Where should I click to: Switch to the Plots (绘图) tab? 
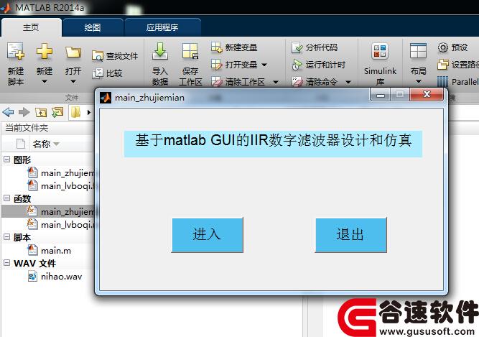click(93, 27)
